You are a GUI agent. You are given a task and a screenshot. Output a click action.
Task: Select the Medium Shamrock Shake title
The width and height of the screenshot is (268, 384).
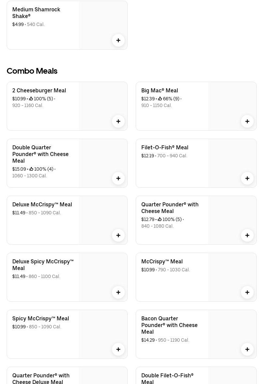[36, 13]
